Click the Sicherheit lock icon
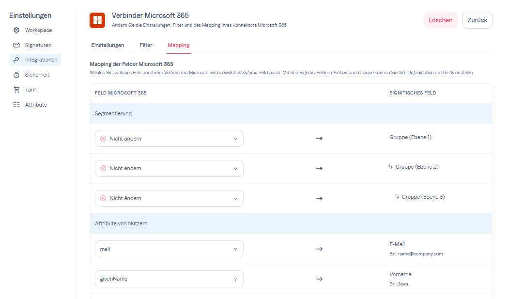 tap(16, 75)
